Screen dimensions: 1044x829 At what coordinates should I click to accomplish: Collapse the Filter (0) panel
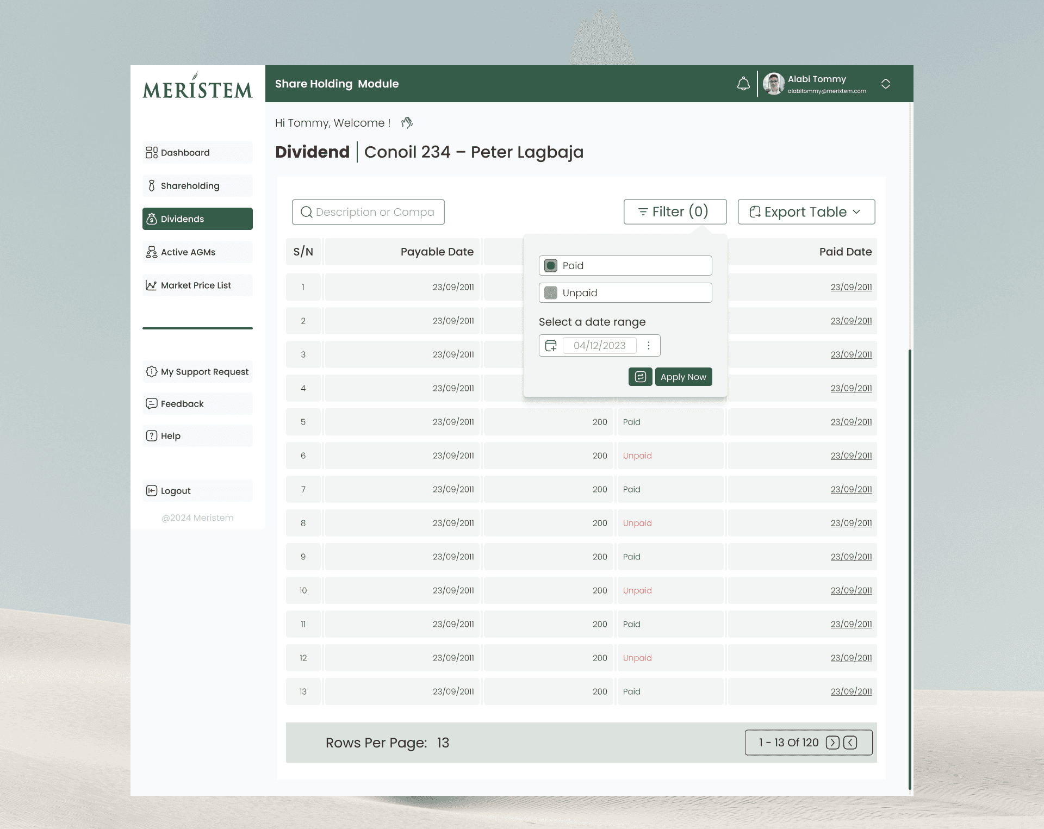(x=675, y=212)
